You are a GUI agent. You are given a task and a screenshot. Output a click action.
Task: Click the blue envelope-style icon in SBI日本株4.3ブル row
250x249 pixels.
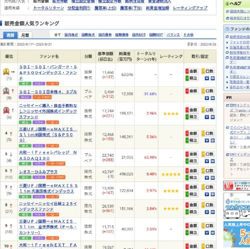pos(212,98)
